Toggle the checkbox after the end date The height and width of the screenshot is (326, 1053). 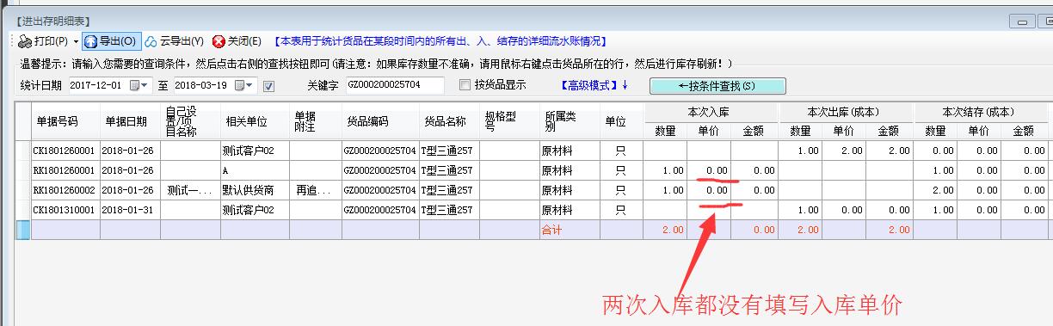point(268,85)
